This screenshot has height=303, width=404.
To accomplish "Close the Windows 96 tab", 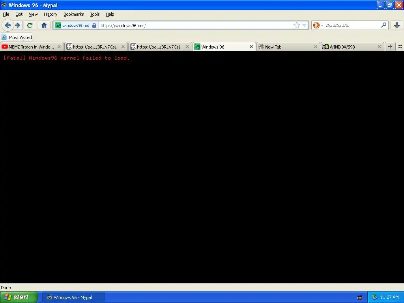I will [x=251, y=47].
